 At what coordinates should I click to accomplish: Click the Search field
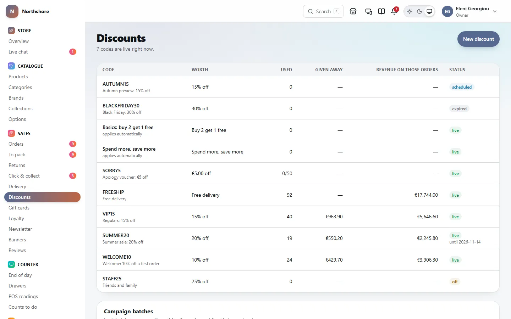[323, 11]
